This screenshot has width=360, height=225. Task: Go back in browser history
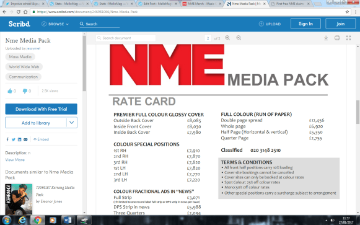coord(4,12)
